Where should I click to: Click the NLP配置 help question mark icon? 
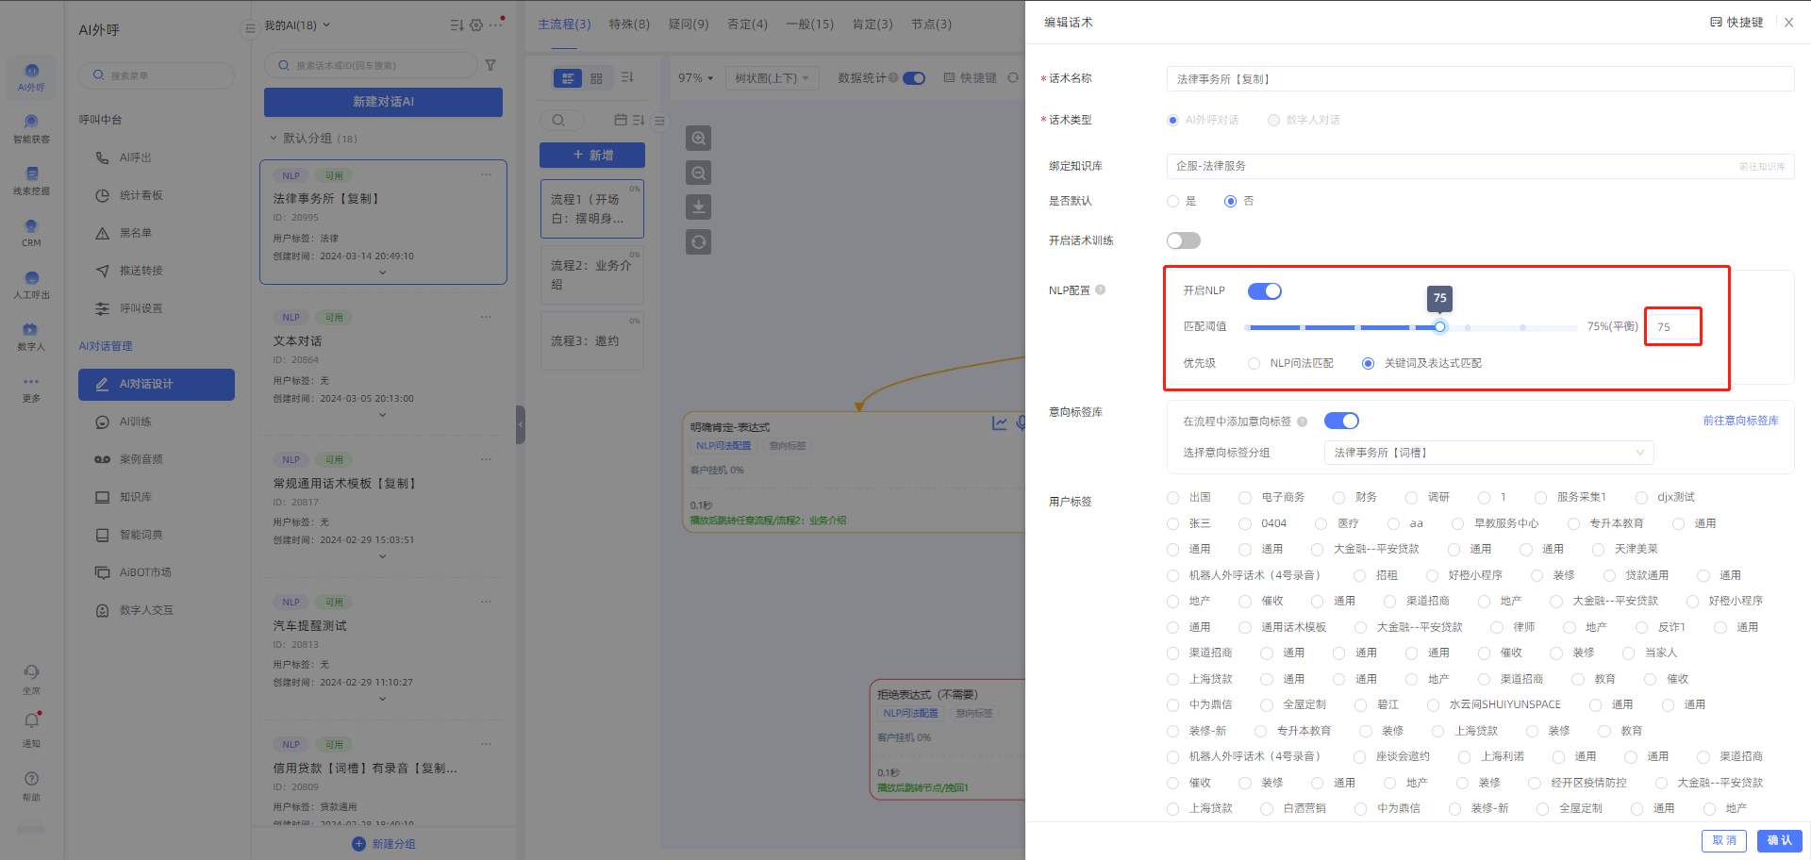(1100, 289)
